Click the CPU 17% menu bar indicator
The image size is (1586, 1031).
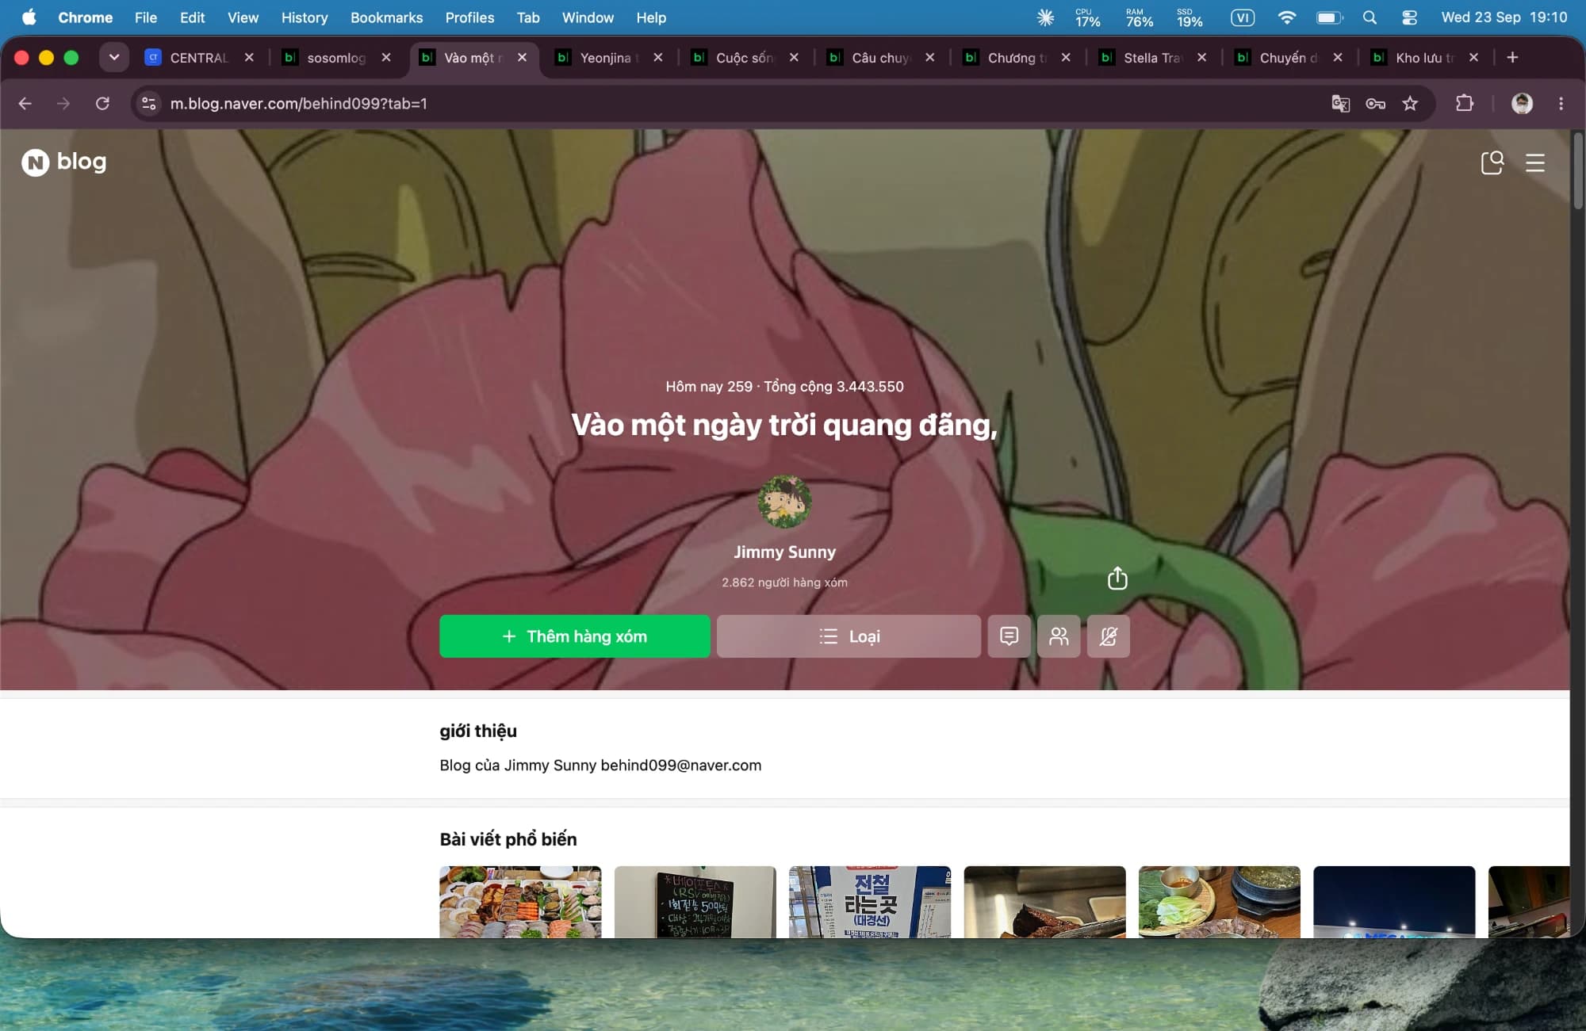pyautogui.click(x=1087, y=17)
